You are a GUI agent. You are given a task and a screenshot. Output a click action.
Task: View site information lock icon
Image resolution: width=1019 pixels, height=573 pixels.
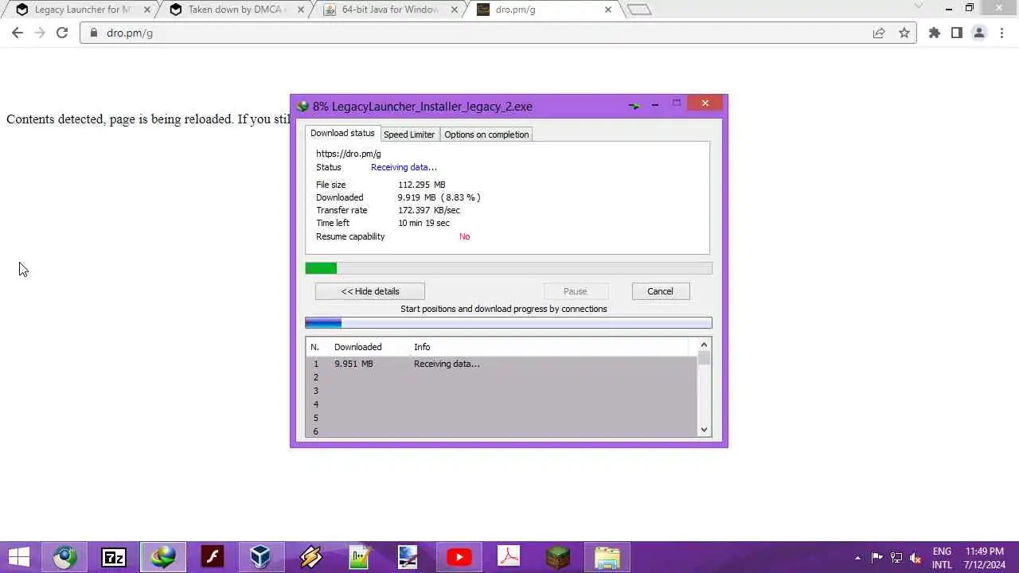pos(94,33)
